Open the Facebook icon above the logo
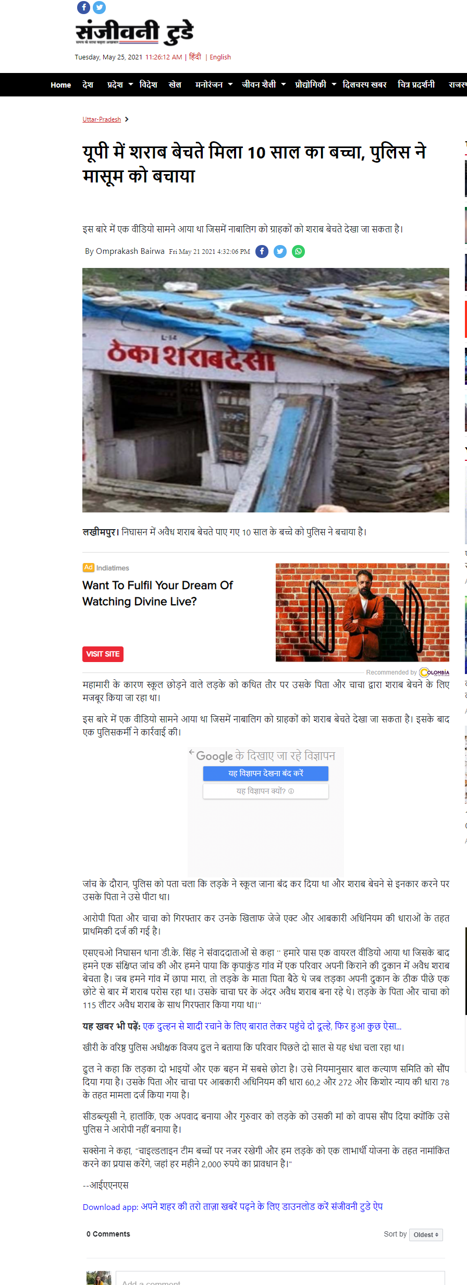This screenshot has height=1285, width=467. 83,7
